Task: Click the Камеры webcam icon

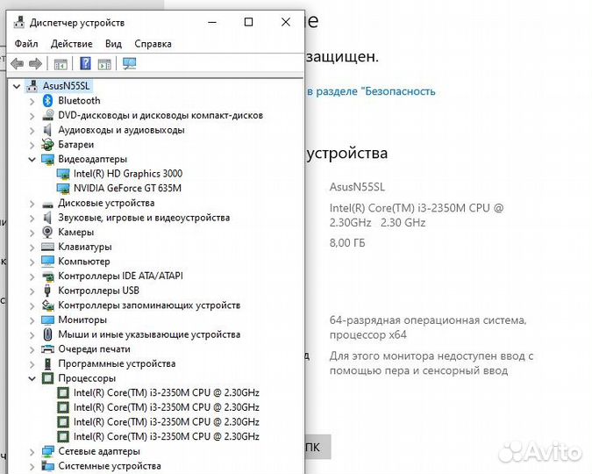Action: (x=47, y=232)
